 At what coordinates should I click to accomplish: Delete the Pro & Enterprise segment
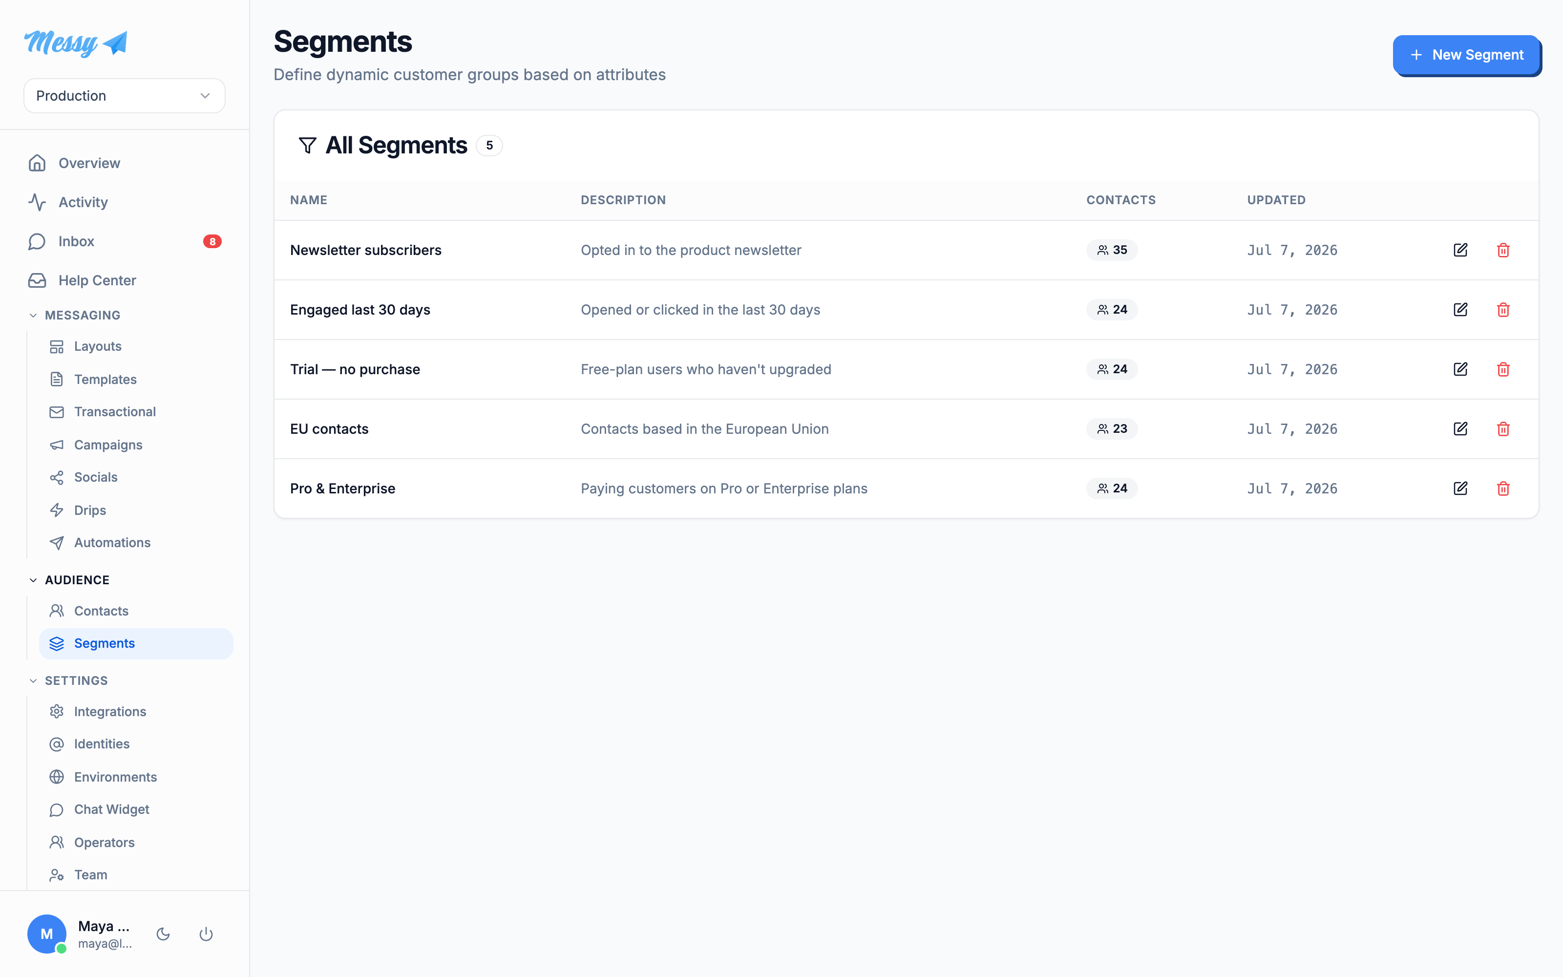[1503, 488]
